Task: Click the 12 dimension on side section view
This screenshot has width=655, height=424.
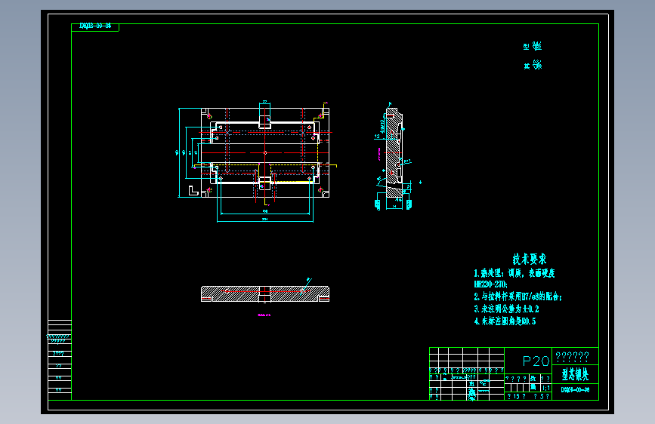Action: coord(377,136)
